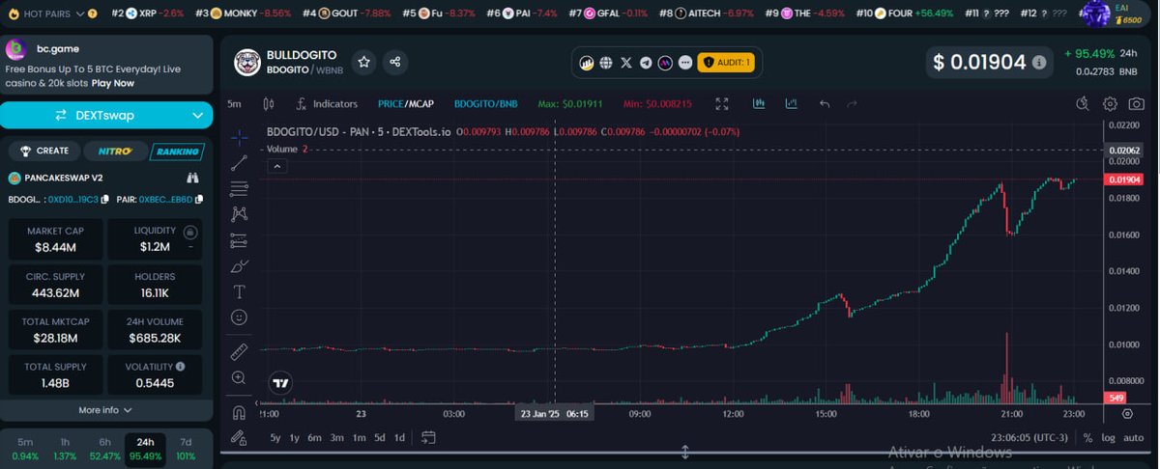The height and width of the screenshot is (469, 1160).
Task: Click the redo arrow in chart toolbar
Action: click(852, 103)
